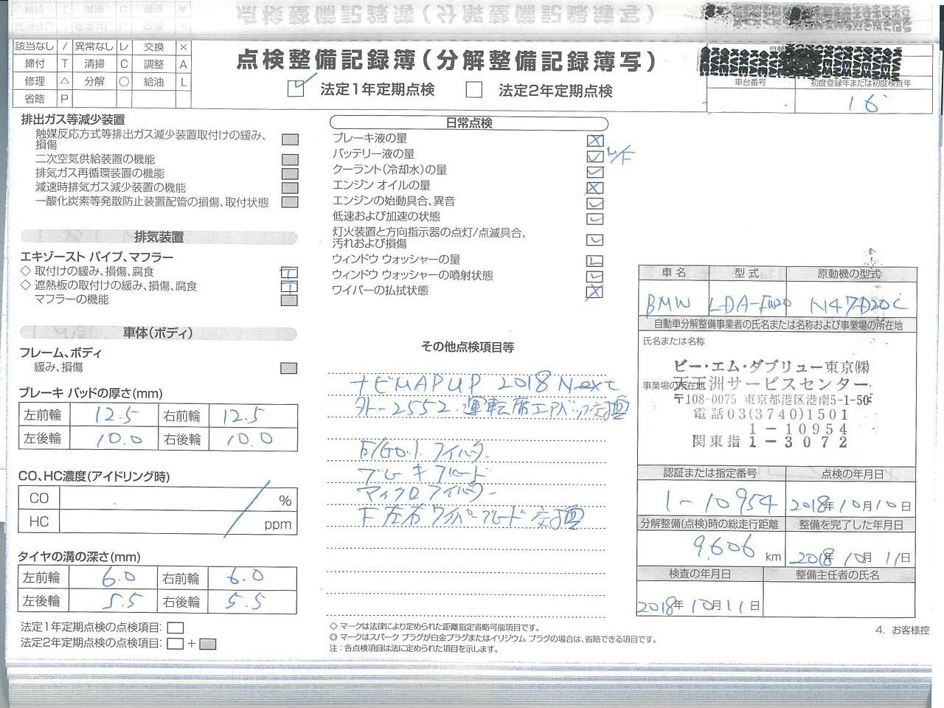Click the CO concentration % field
Viewport: 944px width, 708px height.
(178, 499)
